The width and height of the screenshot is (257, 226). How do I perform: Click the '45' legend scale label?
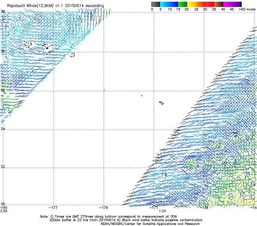[x=232, y=9]
